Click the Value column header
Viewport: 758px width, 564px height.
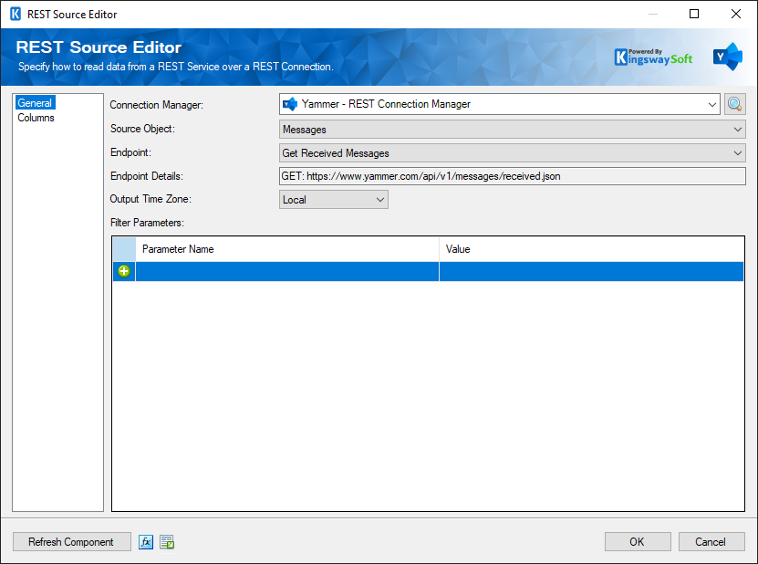591,249
